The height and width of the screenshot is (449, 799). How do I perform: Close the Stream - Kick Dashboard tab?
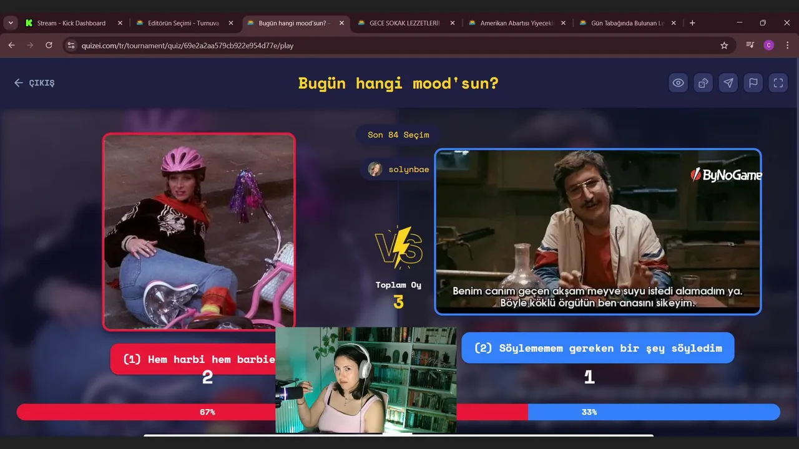tap(119, 23)
